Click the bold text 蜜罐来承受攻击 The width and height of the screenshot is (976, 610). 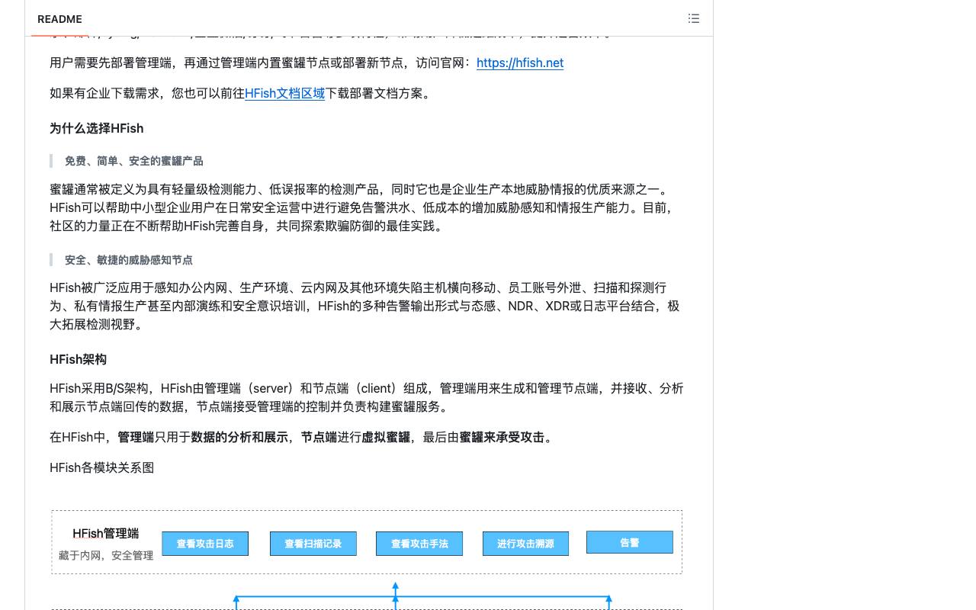(x=502, y=437)
